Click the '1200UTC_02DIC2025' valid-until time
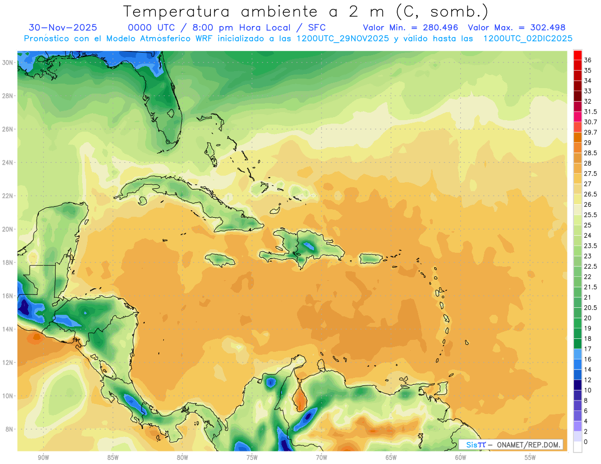 click(x=528, y=39)
